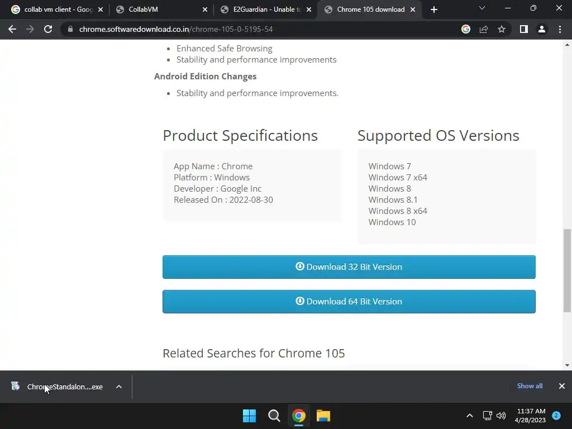
Task: Click Download 64 Bit Version button
Action: point(349,302)
